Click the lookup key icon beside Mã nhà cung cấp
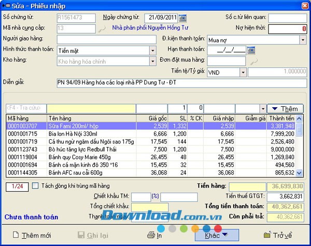 (102, 29)
